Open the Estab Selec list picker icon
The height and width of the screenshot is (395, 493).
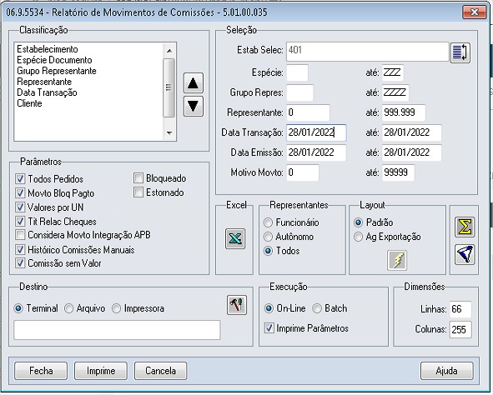pos(460,52)
